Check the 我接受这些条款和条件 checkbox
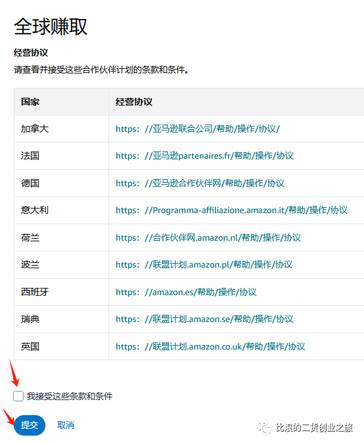The width and height of the screenshot is (364, 444). point(18,396)
